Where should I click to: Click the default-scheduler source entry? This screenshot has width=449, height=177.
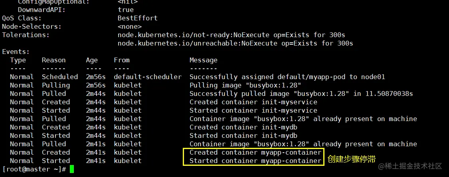coord(147,77)
